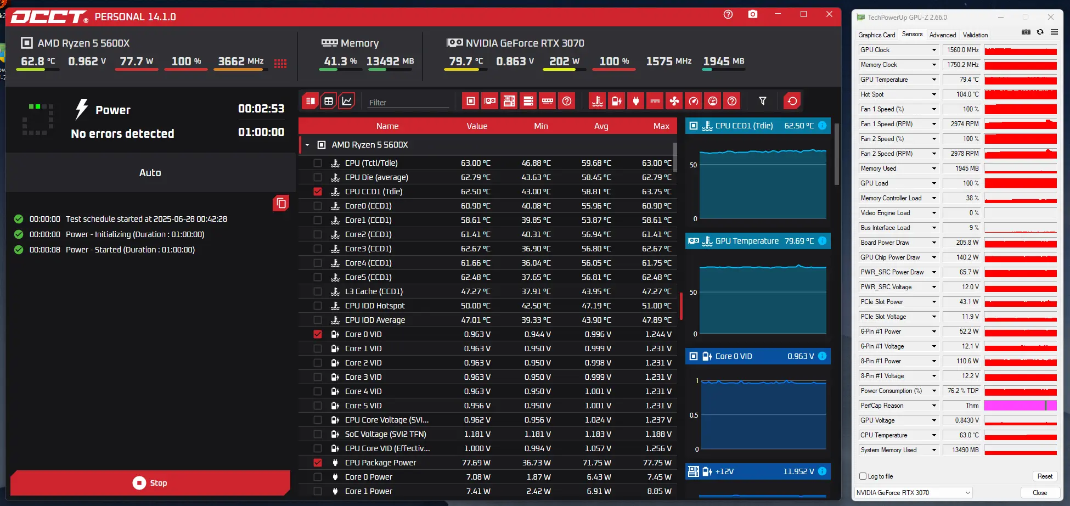Filter sensors by fan icon
Screen dimensions: 1070x506
pos(674,101)
